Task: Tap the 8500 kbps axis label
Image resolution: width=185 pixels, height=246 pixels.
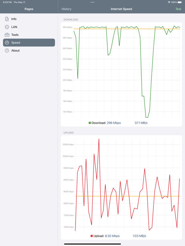Action: click(69, 192)
